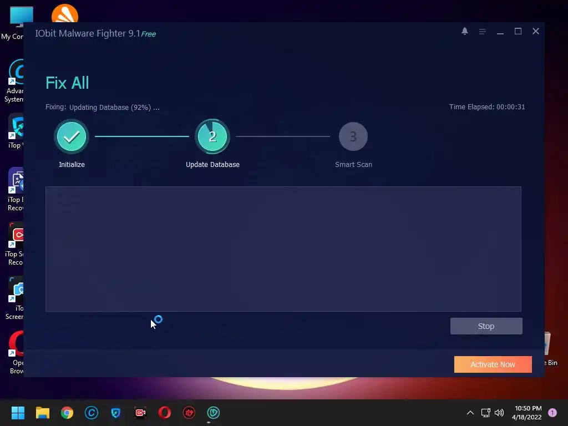
Task: Select the Opera Browser desktop shortcut
Action: [x=16, y=352]
